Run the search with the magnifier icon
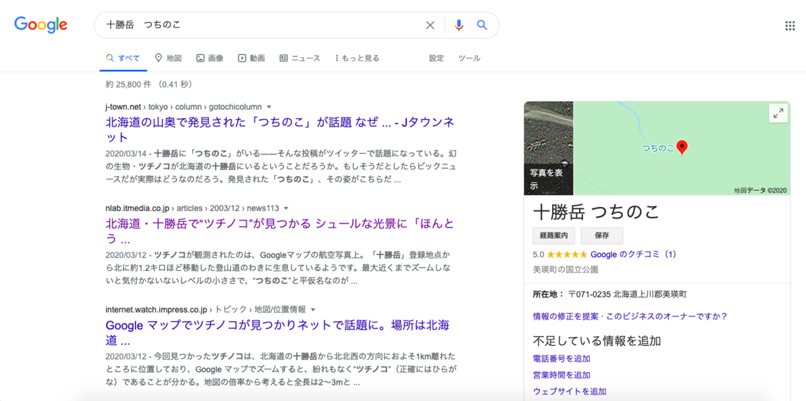Image resolution: width=806 pixels, height=401 pixels. pyautogui.click(x=482, y=25)
